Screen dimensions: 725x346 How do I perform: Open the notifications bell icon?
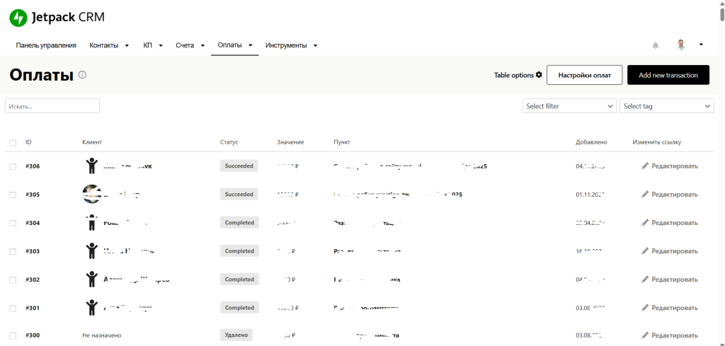655,45
